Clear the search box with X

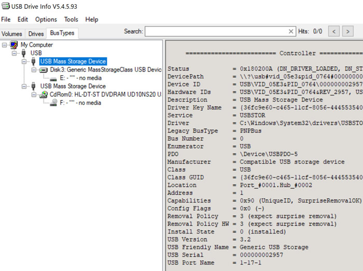pyautogui.click(x=291, y=32)
